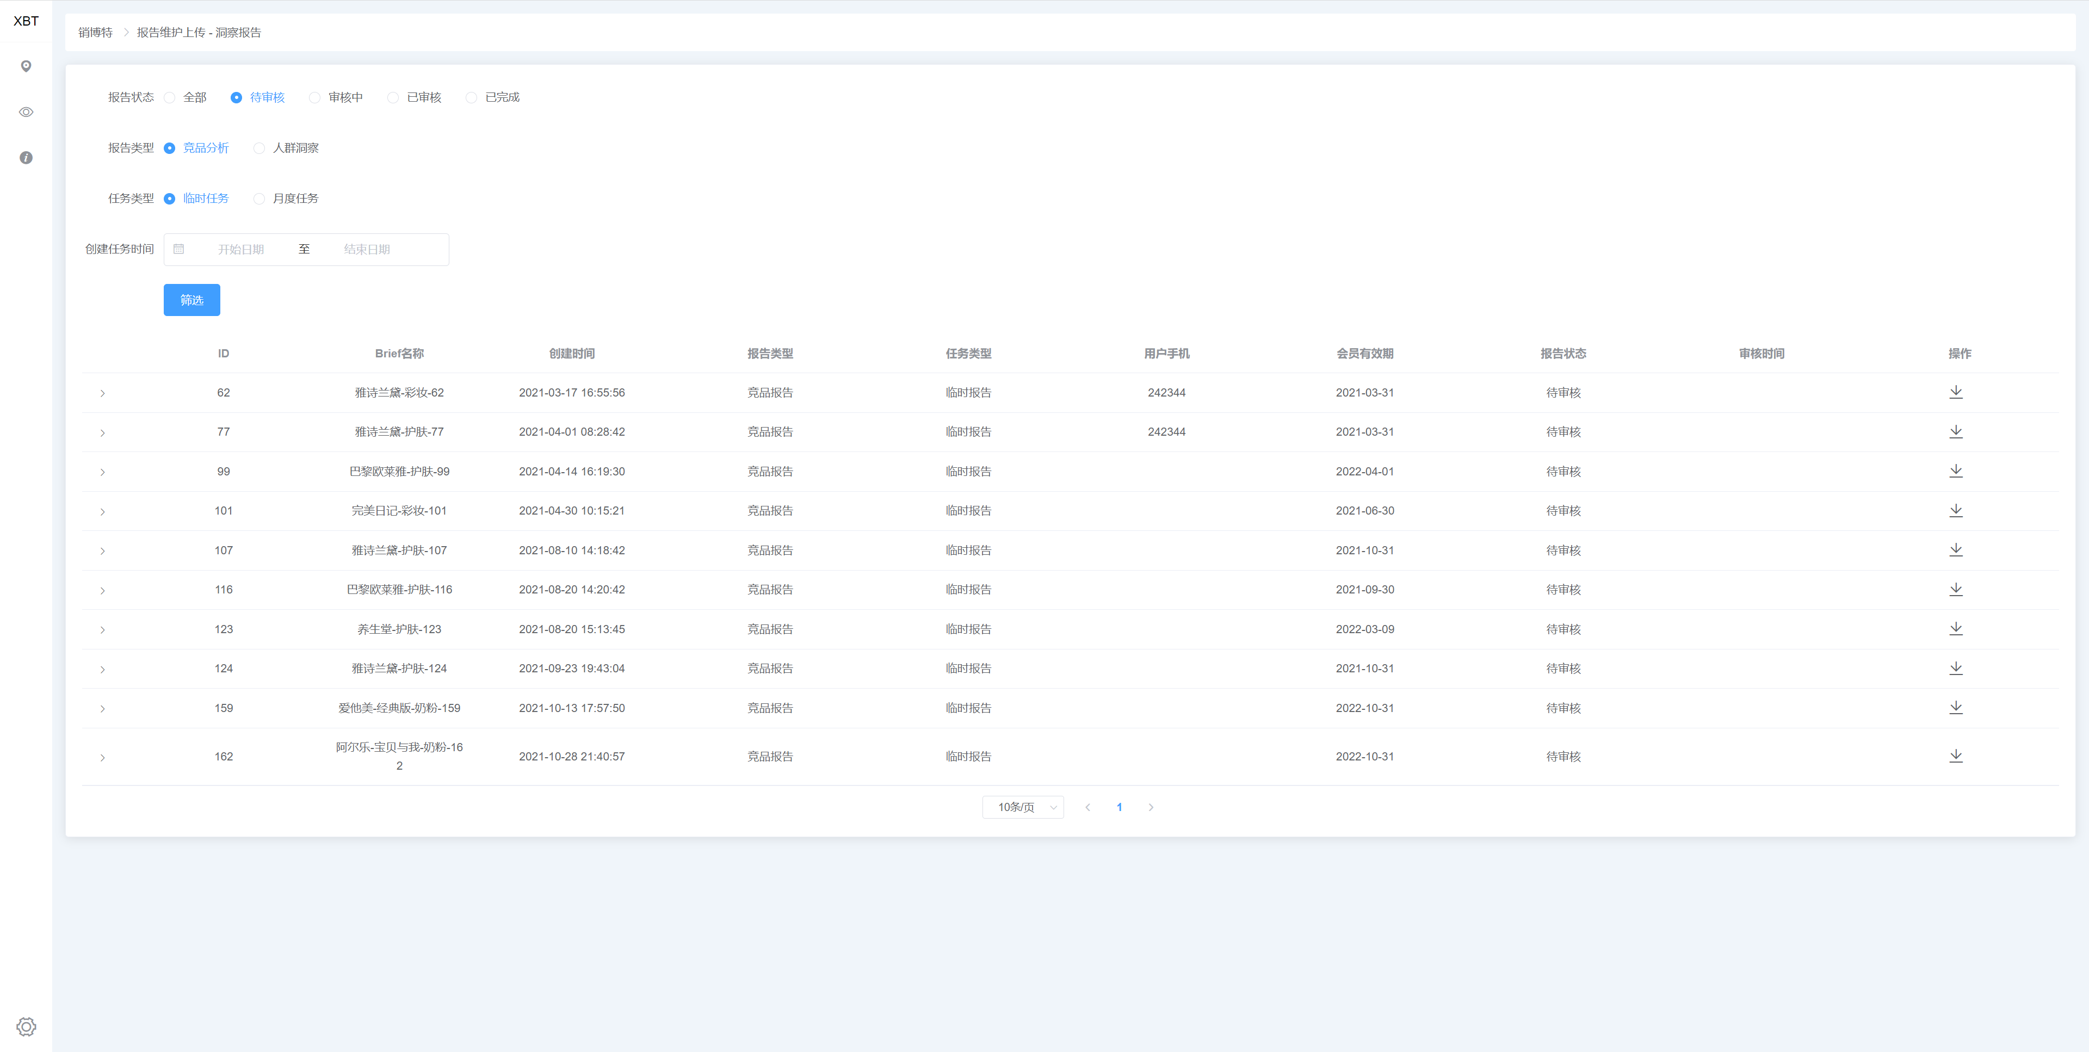Open the eye icon in sidebar
This screenshot has width=2089, height=1052.
tap(26, 112)
